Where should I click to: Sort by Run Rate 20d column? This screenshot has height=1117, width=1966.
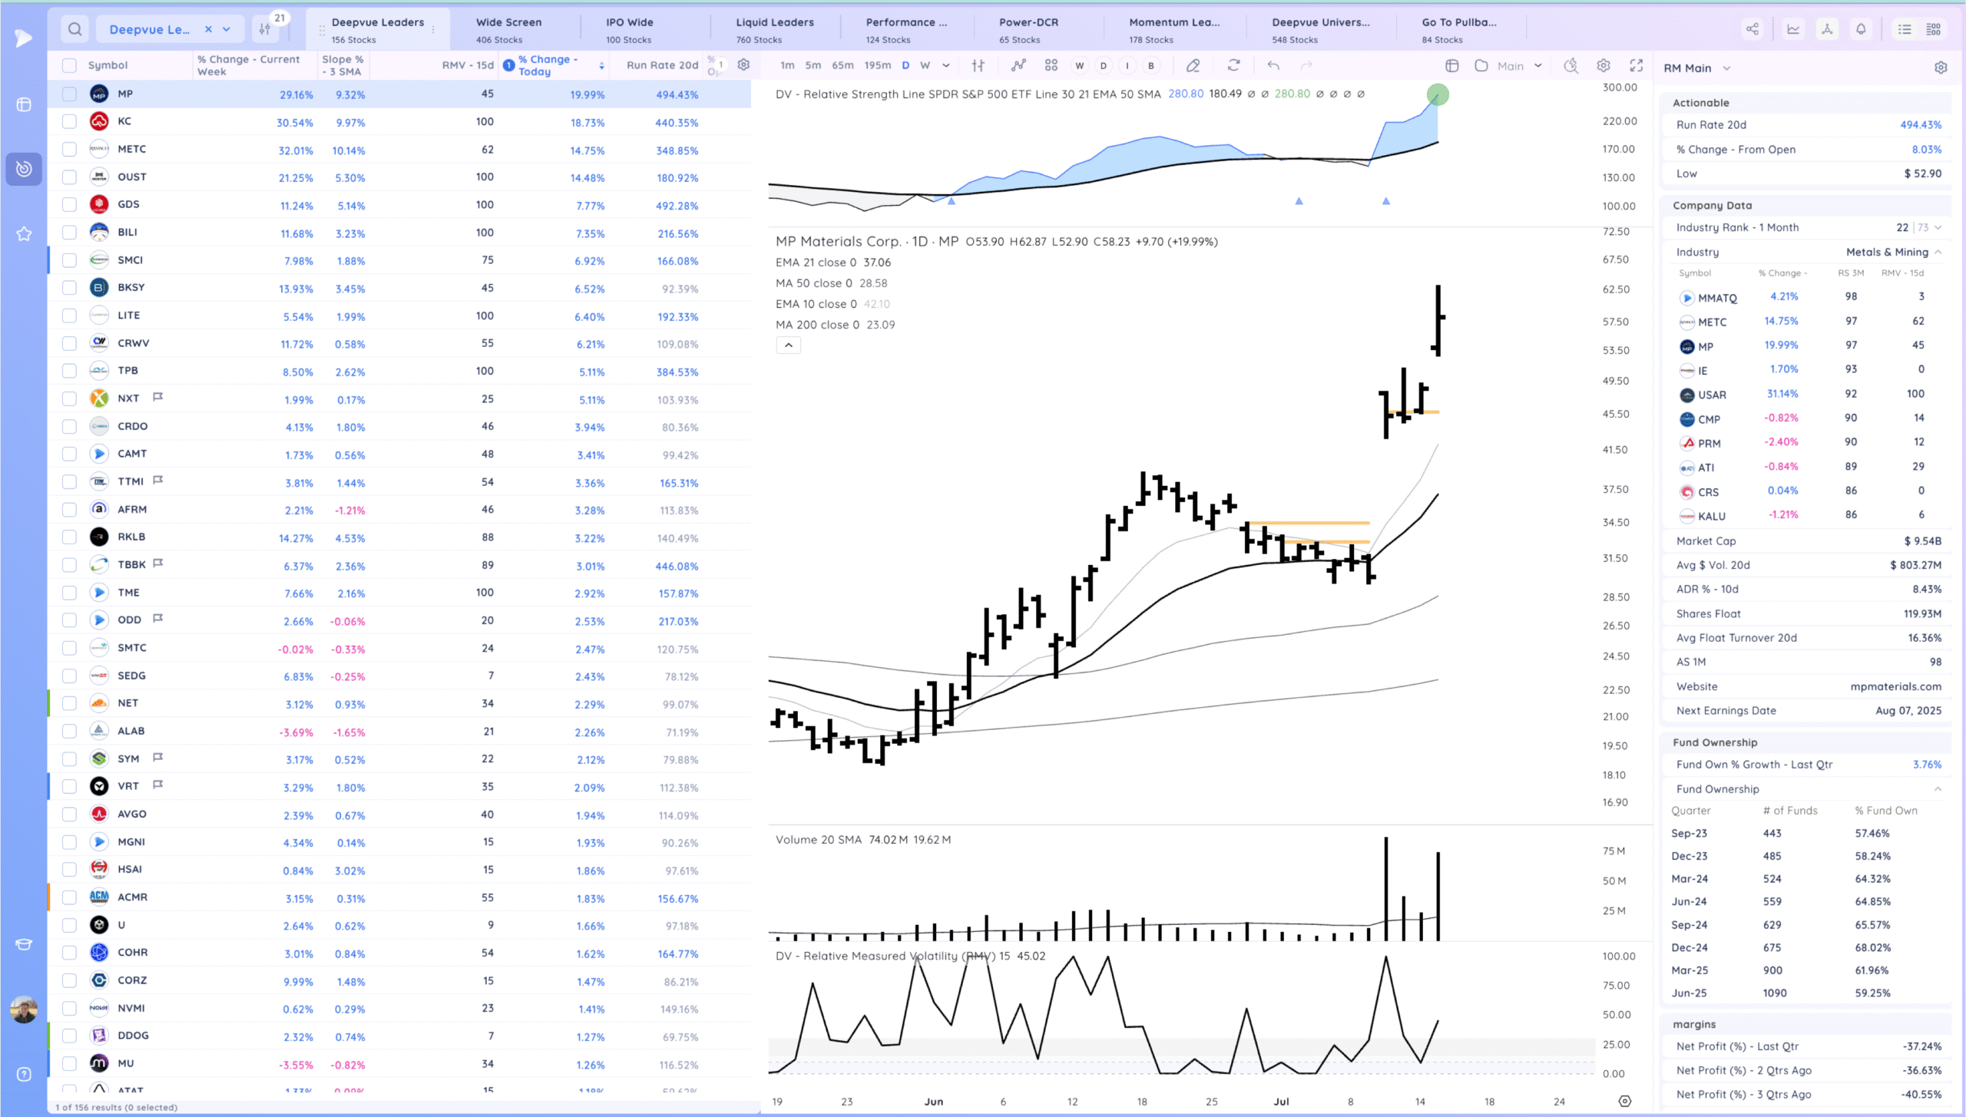661,65
